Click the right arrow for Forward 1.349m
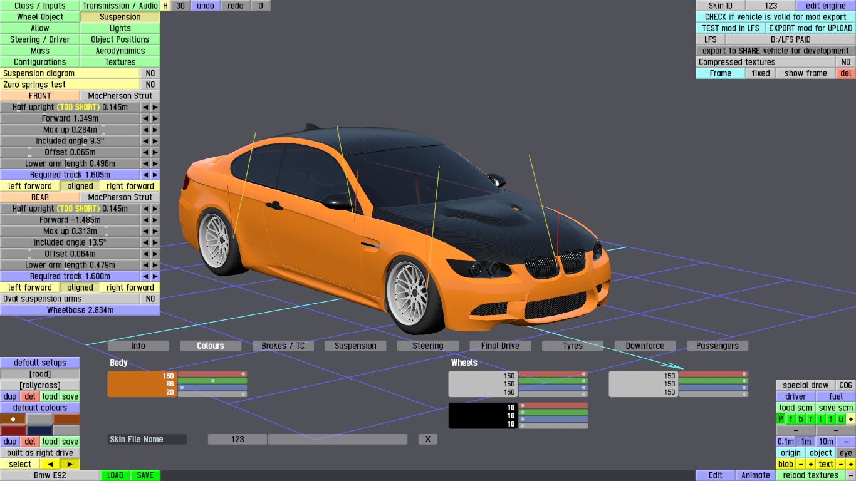Viewport: 856px width, 481px height. point(155,118)
